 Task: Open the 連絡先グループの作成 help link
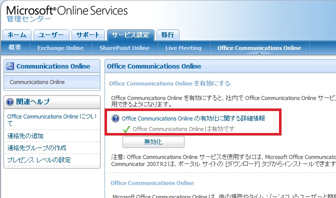point(36,148)
